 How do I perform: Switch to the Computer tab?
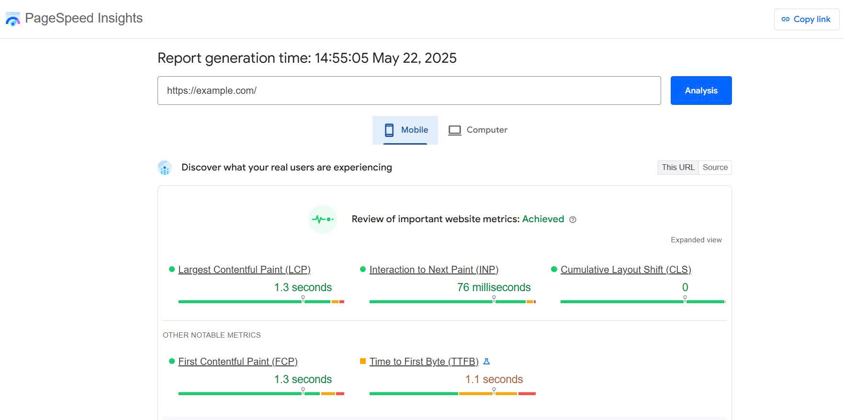(478, 130)
